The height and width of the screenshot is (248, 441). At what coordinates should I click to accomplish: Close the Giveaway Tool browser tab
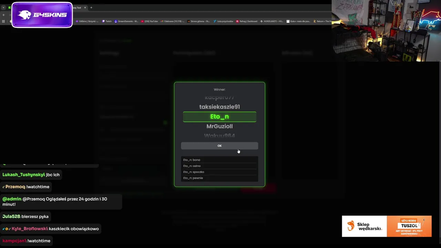coord(85,8)
